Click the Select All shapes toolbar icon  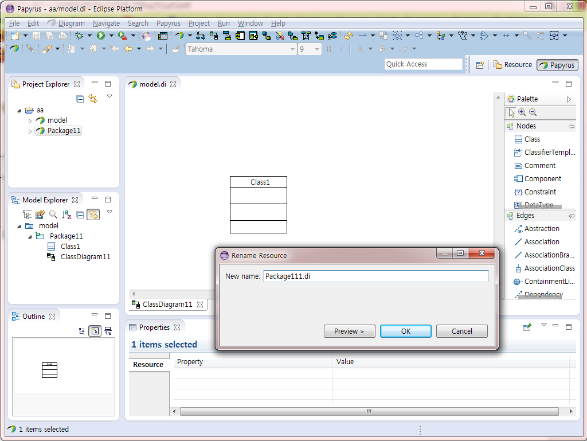point(397,36)
